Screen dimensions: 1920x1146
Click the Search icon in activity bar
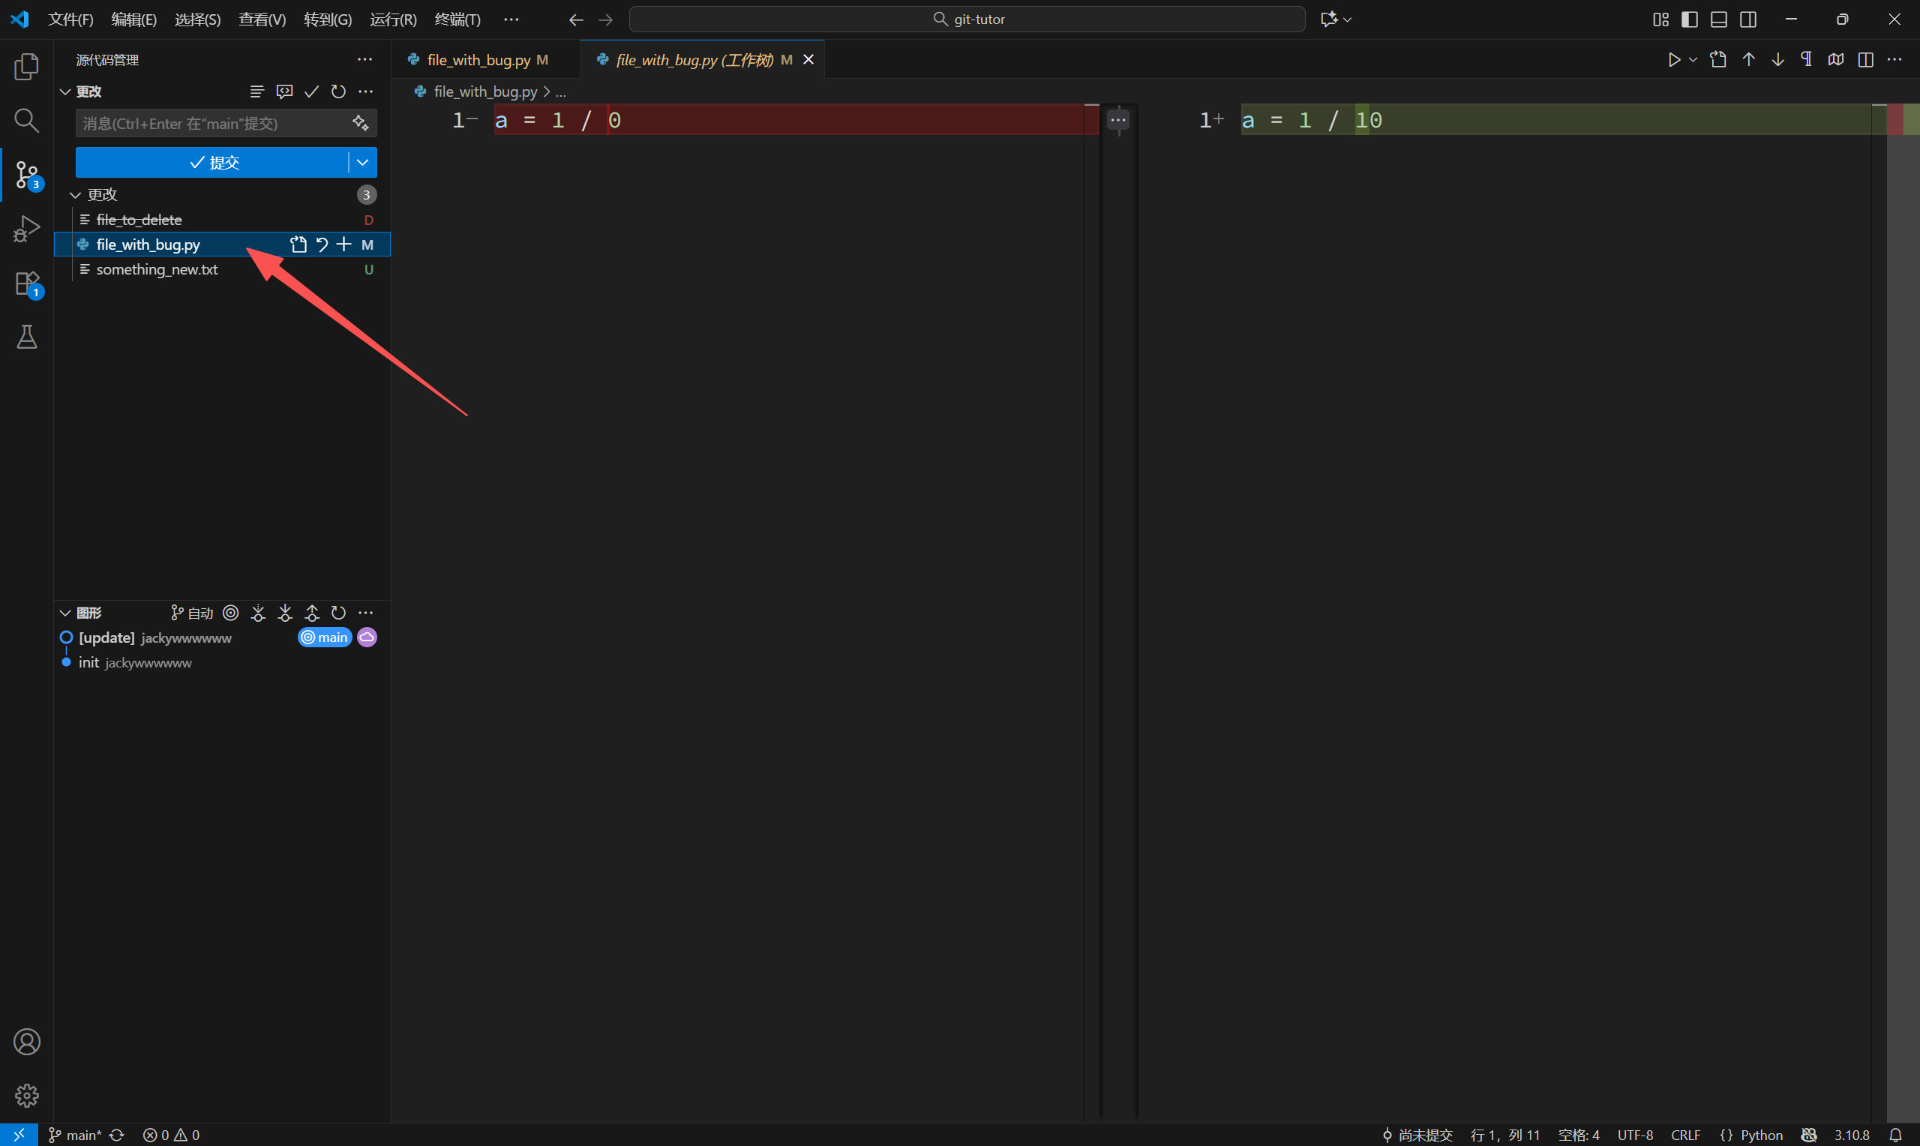click(27, 121)
